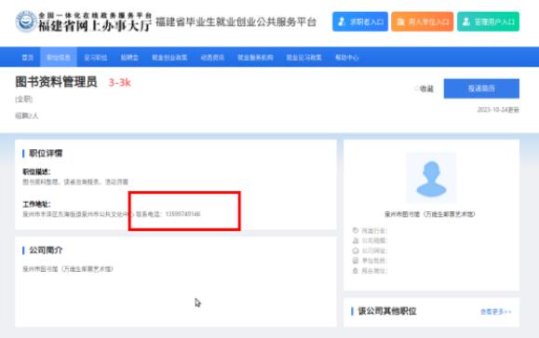Click the building icon in 用人单位入口 button
The image size is (539, 338).
tap(400, 22)
